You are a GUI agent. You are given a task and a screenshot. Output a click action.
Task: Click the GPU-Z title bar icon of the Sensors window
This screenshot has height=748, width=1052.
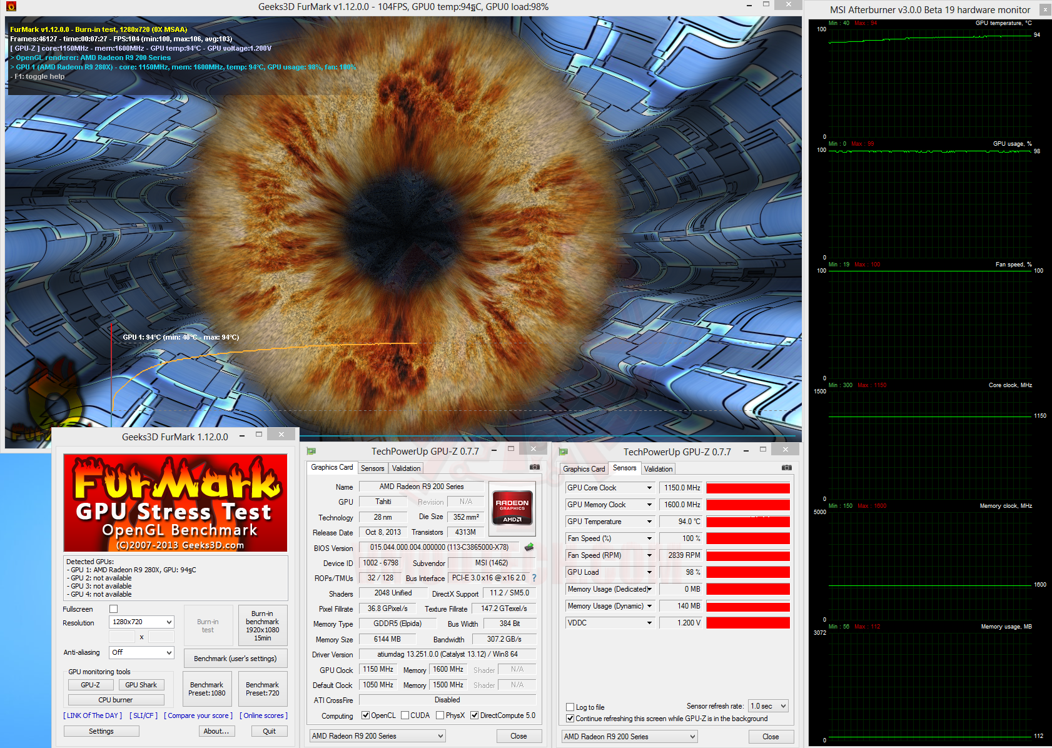tap(564, 452)
